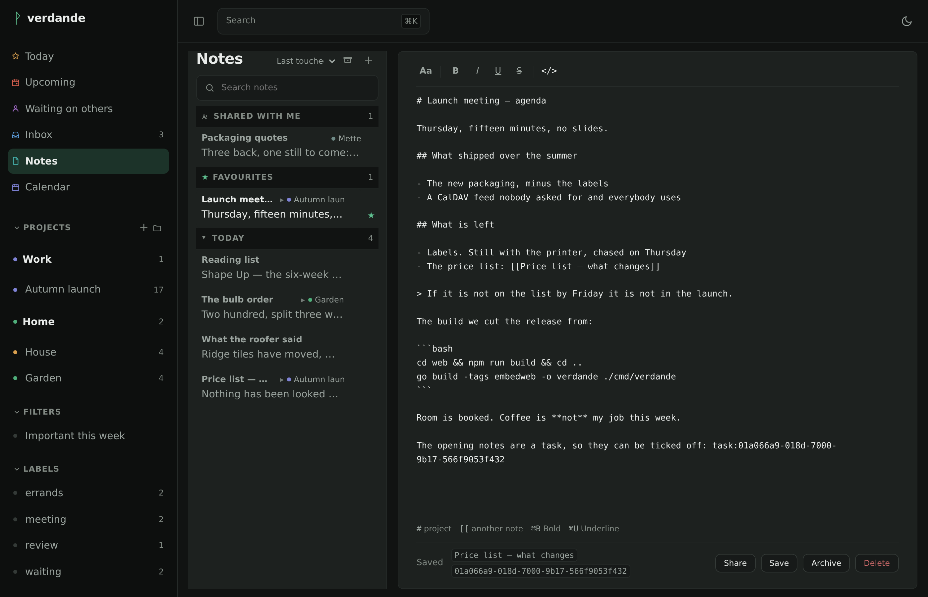Click the Search notes field
Image resolution: width=928 pixels, height=597 pixels.
pos(287,88)
